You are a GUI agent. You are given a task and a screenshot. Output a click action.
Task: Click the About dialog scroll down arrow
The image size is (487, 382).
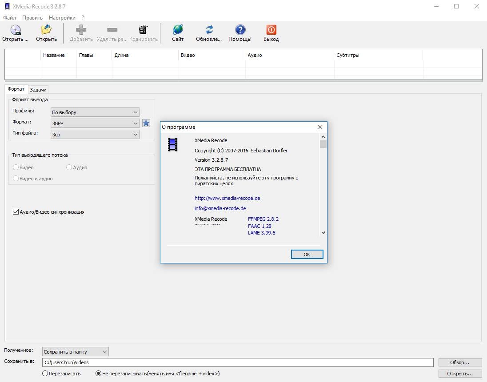[323, 233]
